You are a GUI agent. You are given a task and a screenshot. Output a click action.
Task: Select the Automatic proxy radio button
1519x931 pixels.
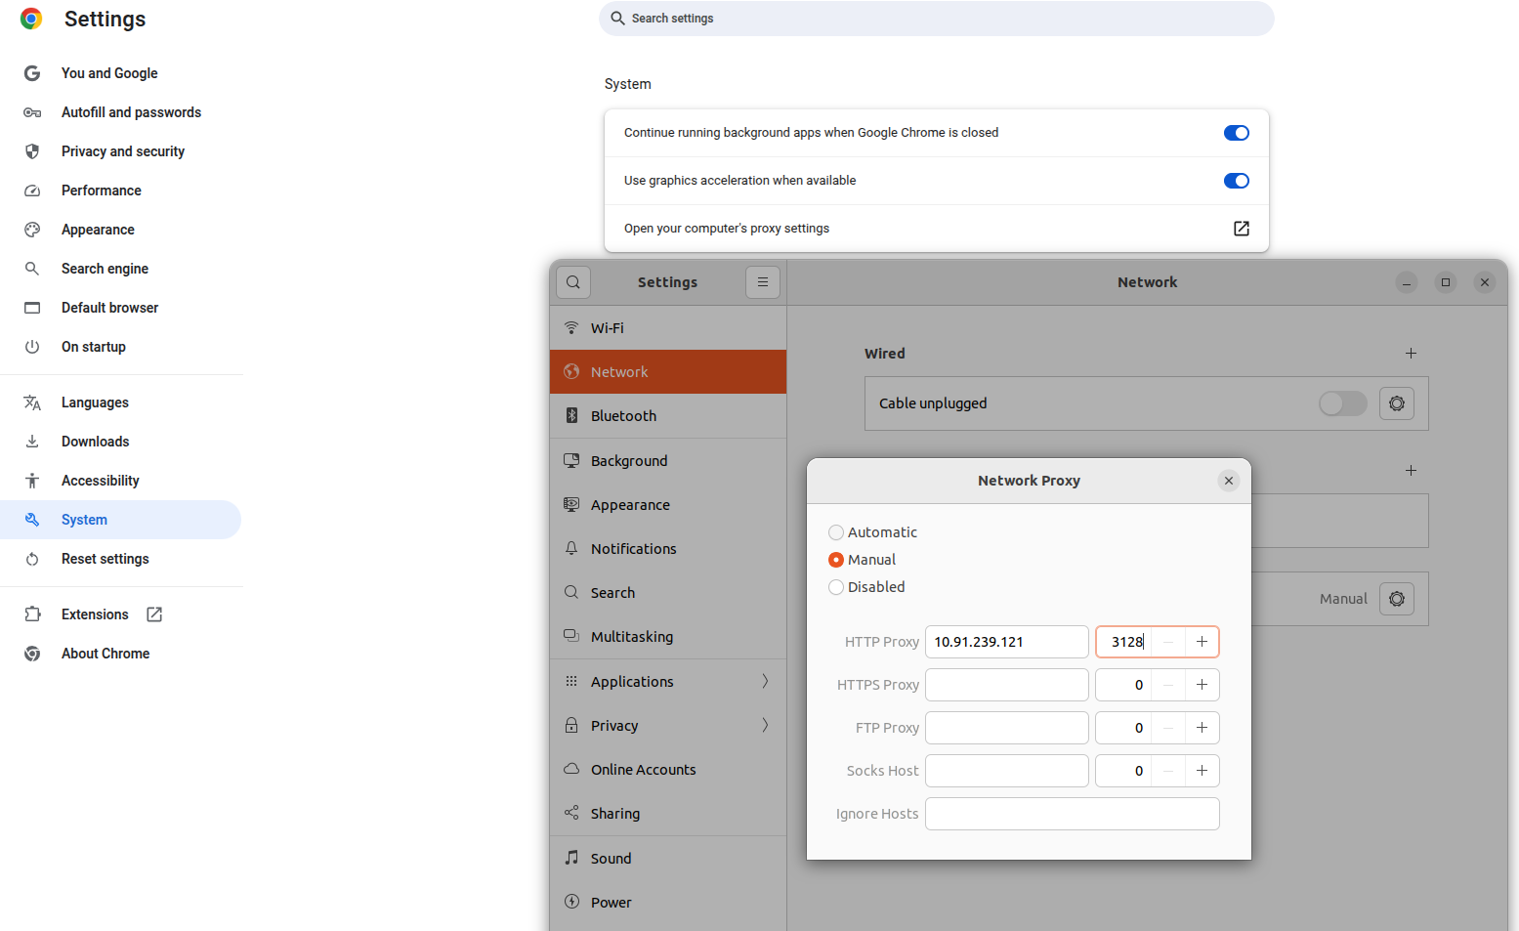836,532
